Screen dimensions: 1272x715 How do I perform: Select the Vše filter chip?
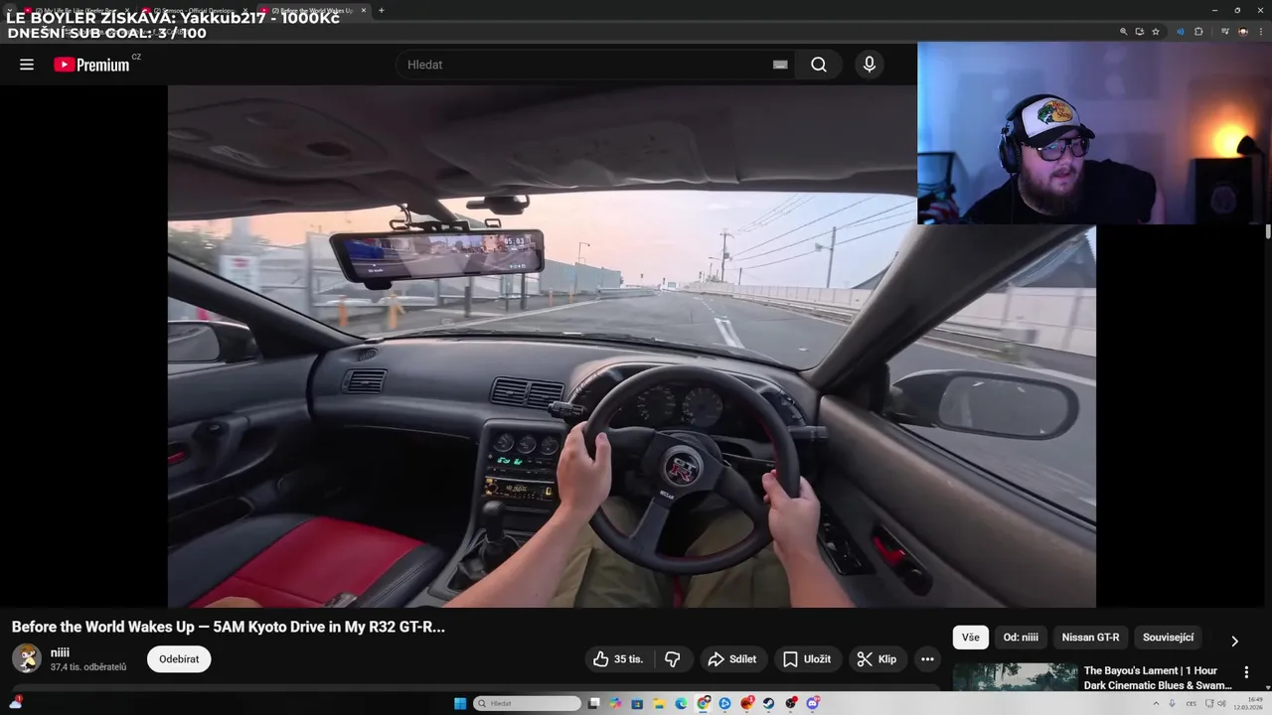click(x=971, y=638)
